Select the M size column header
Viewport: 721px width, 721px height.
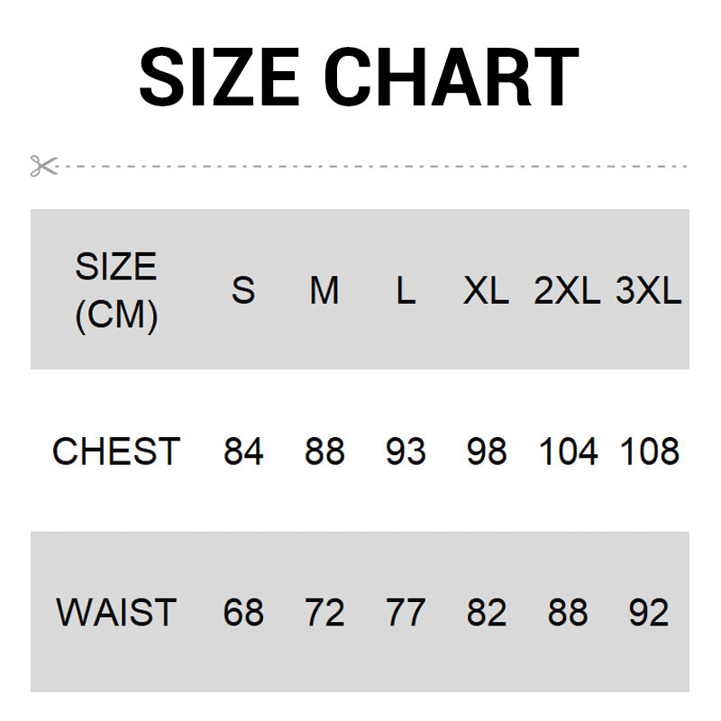(x=324, y=290)
